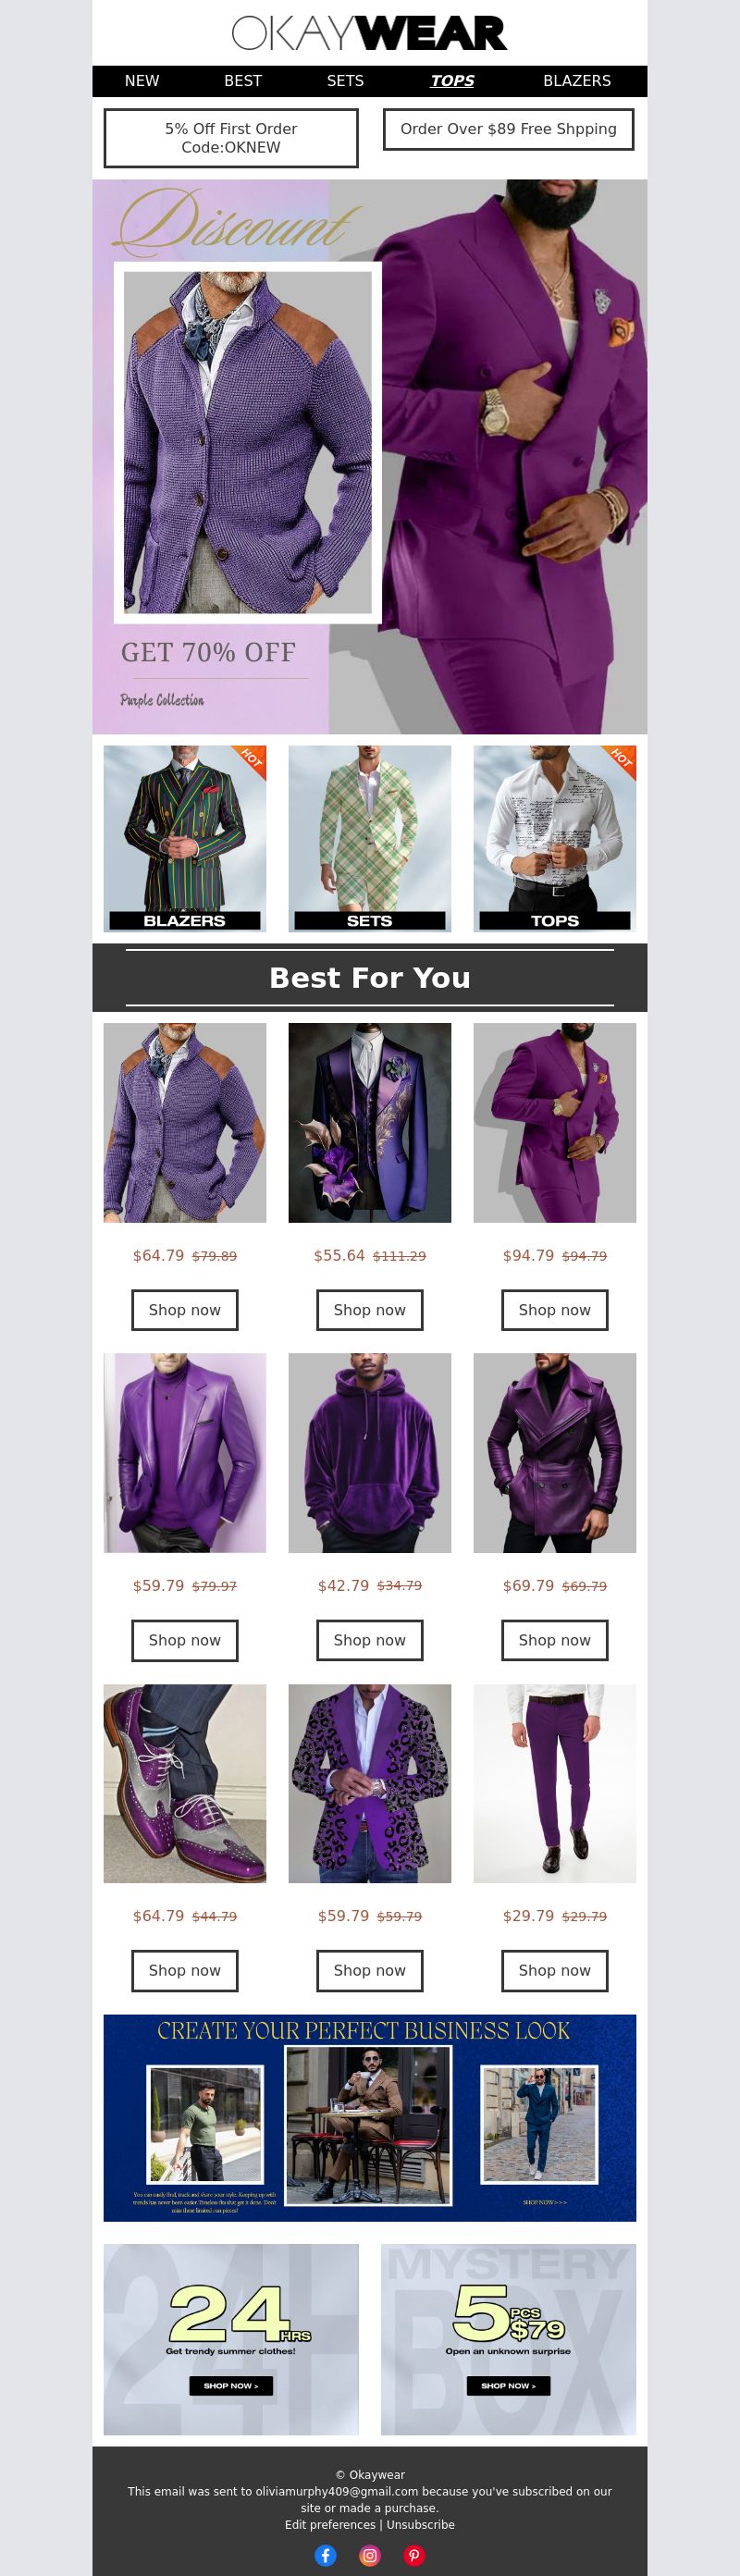Click the 5% Off First Order code box
Viewport: 740px width, 2576px height.
pyautogui.click(x=231, y=138)
